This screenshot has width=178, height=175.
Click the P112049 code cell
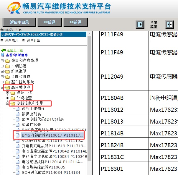pos(124,75)
